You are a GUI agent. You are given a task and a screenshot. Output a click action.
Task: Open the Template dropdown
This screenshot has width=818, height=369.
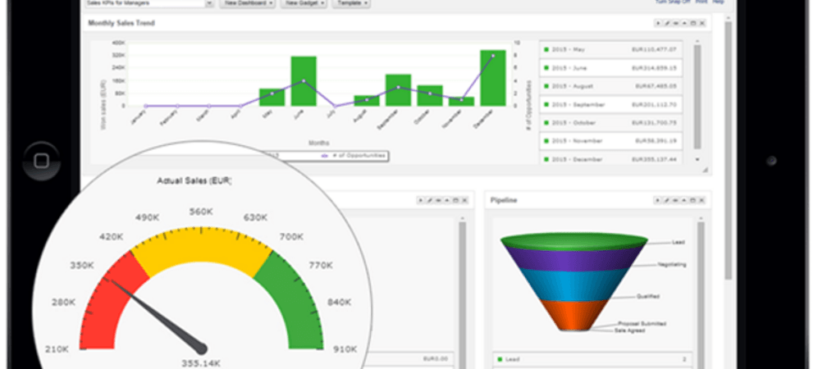(x=351, y=3)
